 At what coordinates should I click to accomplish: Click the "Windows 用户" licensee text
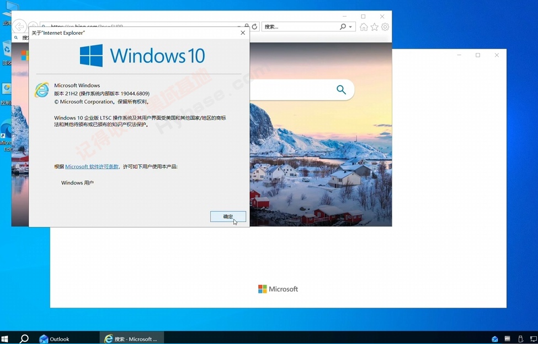[78, 183]
